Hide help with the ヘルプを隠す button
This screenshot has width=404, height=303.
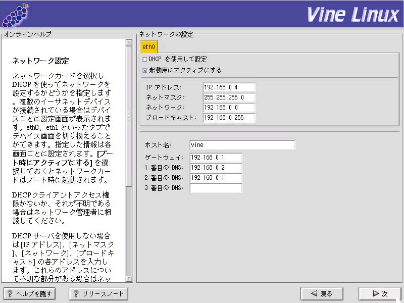point(29,294)
